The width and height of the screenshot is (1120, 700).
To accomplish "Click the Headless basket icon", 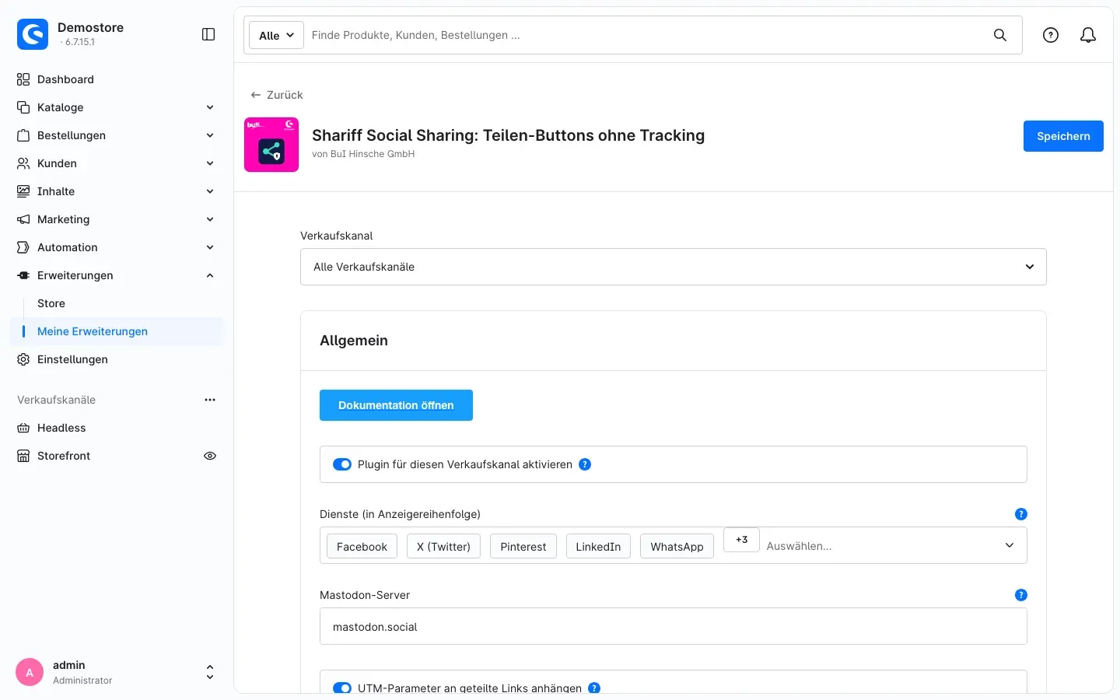I will pyautogui.click(x=23, y=428).
